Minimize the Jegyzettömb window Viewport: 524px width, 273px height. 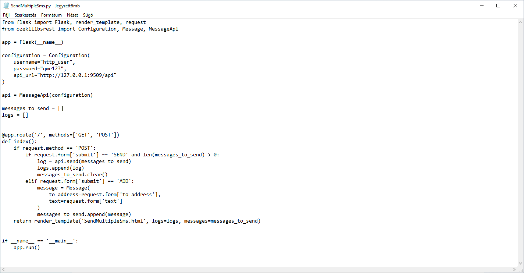tap(482, 6)
